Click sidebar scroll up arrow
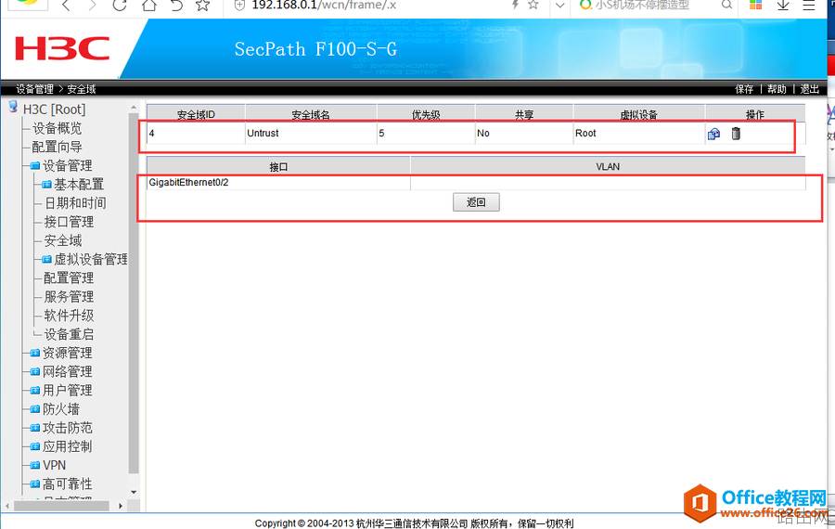 tap(134, 108)
